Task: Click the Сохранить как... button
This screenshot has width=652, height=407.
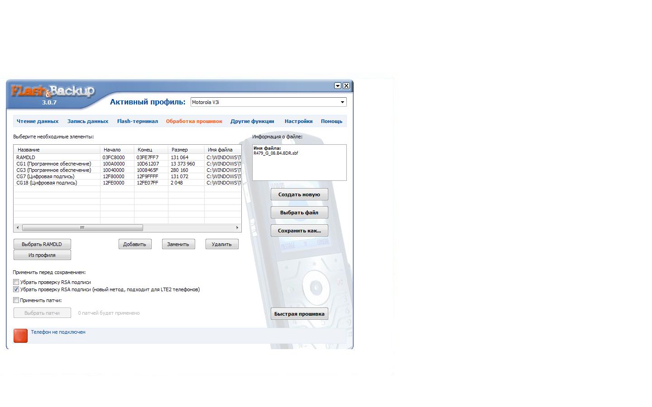Action: click(x=299, y=231)
